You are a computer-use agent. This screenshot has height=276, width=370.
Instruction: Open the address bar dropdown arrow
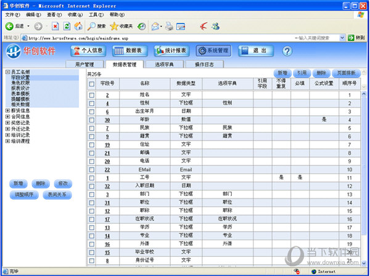coord(342,38)
